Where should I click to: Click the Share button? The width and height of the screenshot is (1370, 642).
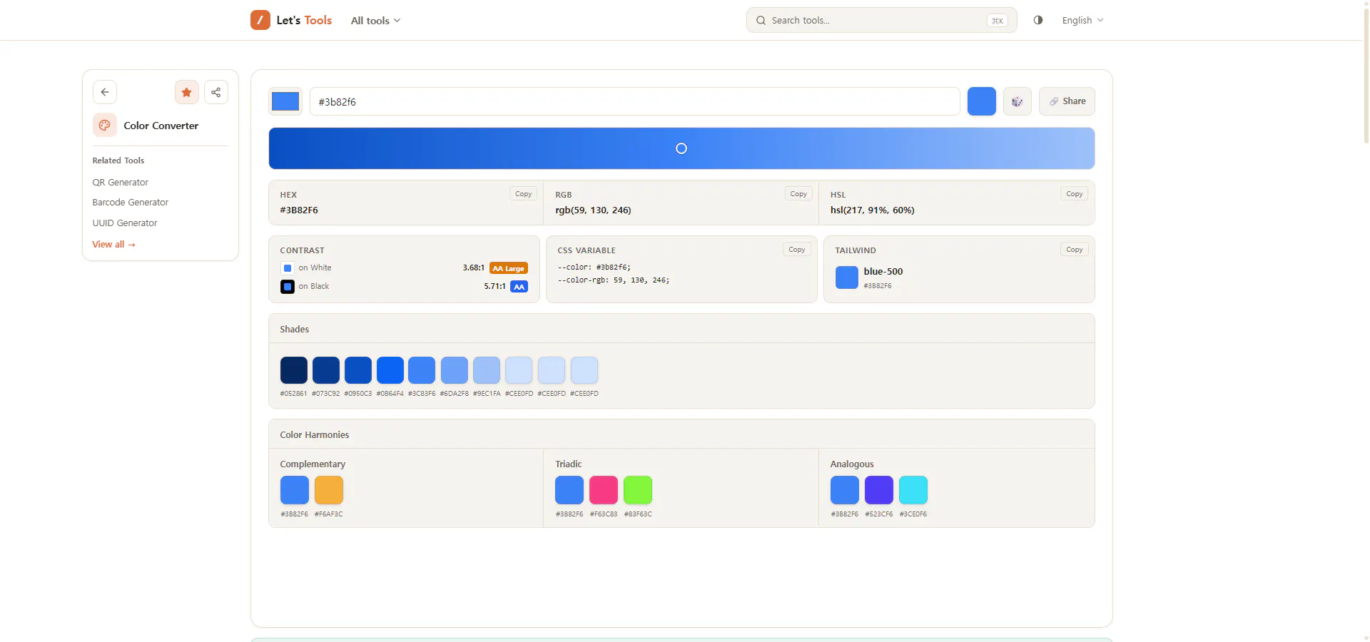1067,101
